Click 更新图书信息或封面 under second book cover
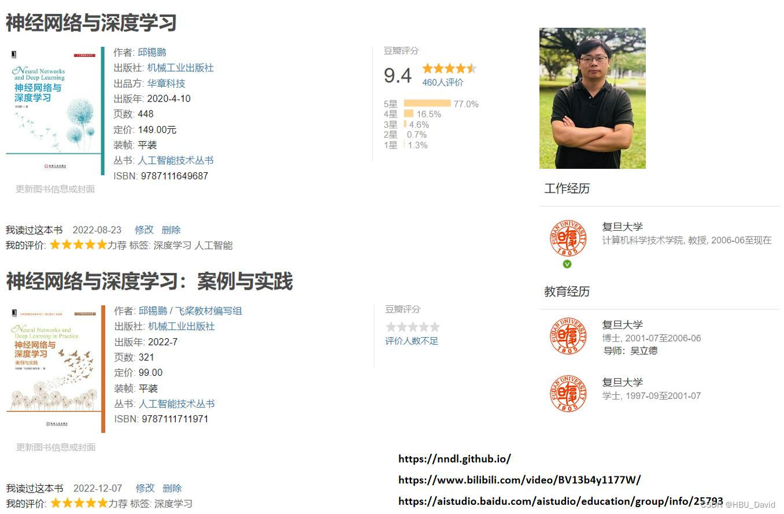 click(56, 447)
